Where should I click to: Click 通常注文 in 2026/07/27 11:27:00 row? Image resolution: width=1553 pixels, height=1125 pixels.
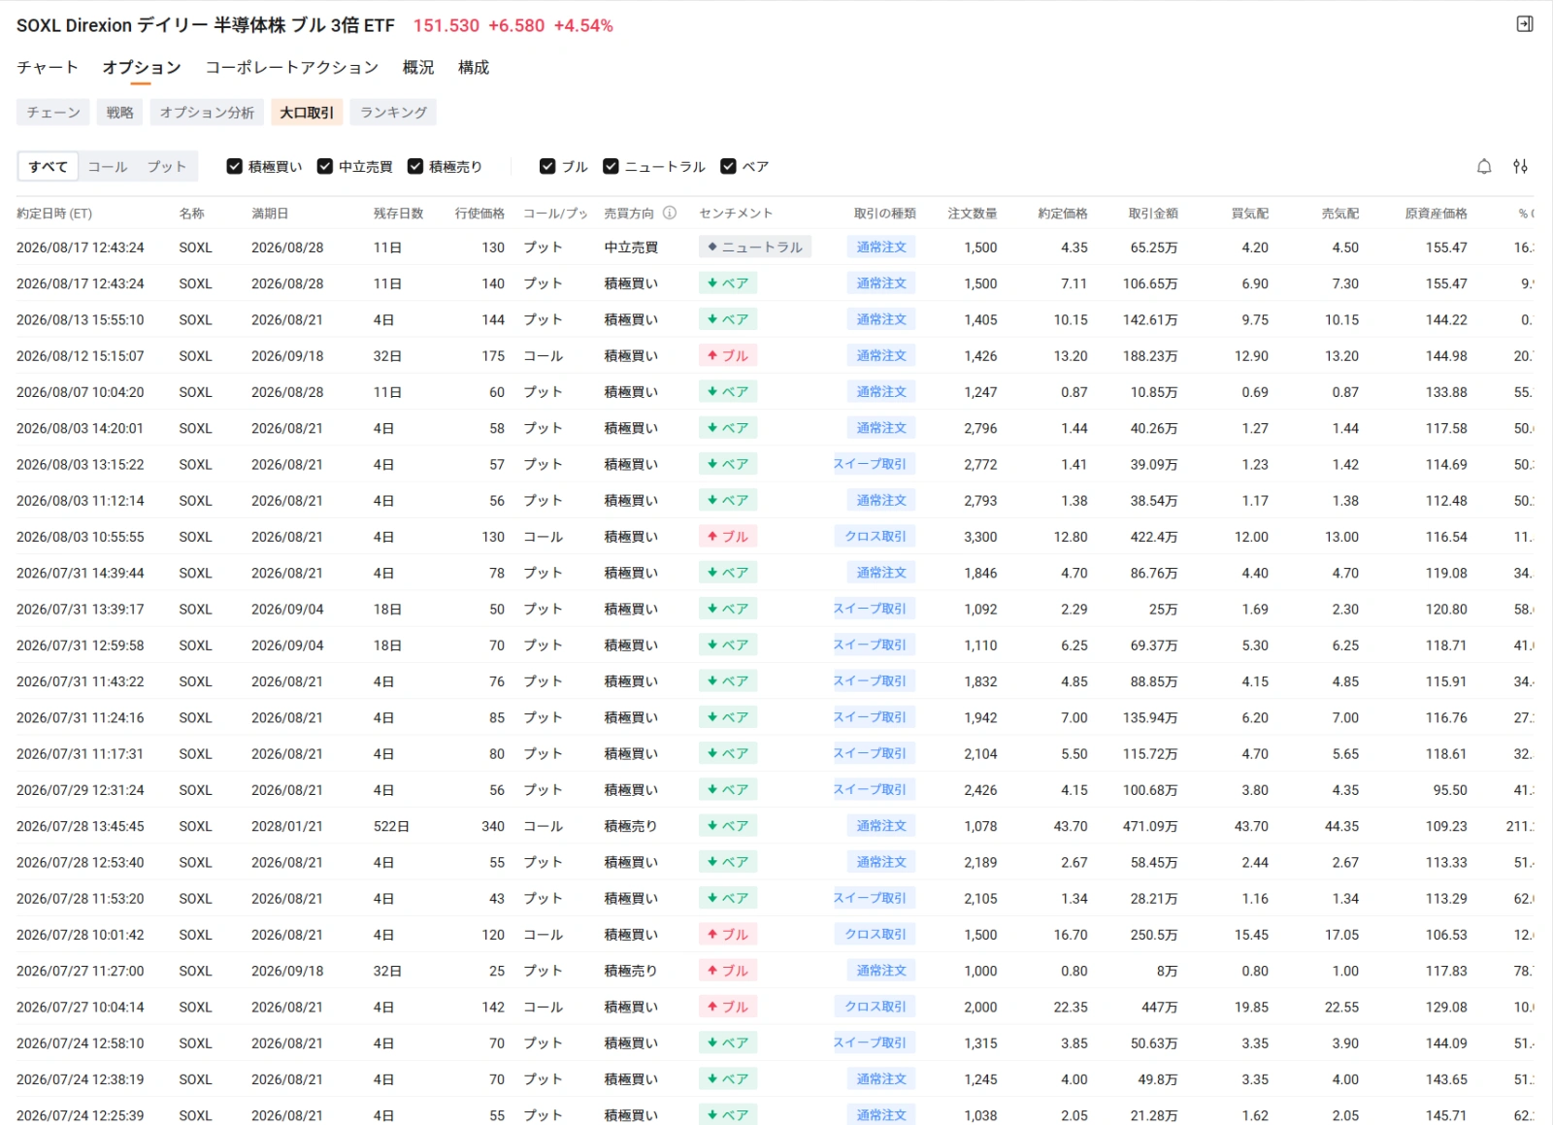[881, 971]
